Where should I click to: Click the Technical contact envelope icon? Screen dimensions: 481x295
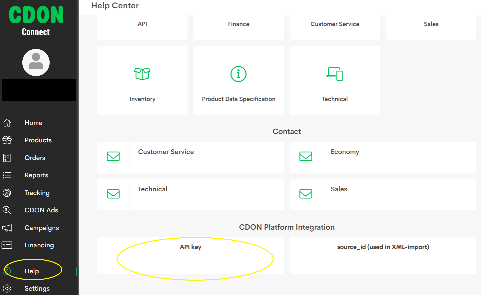tap(113, 194)
